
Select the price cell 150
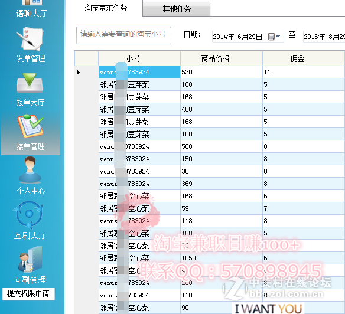tap(222, 159)
